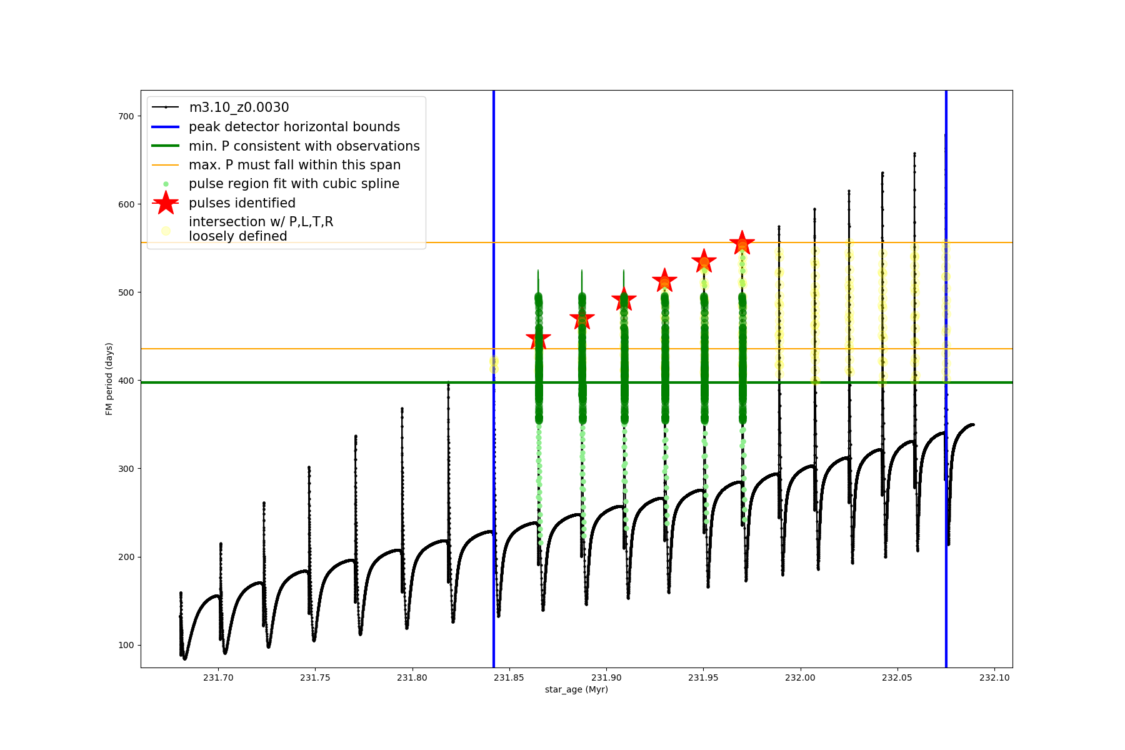Select the 'peak detector horizontal bounds' legend label
The height and width of the screenshot is (750, 1125).
click(294, 127)
